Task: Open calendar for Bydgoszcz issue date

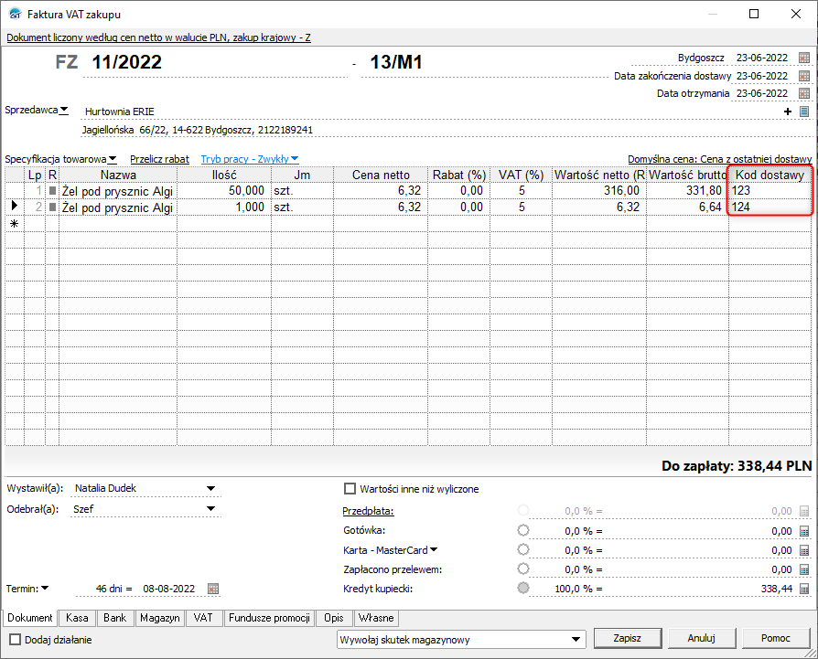Action: click(804, 58)
